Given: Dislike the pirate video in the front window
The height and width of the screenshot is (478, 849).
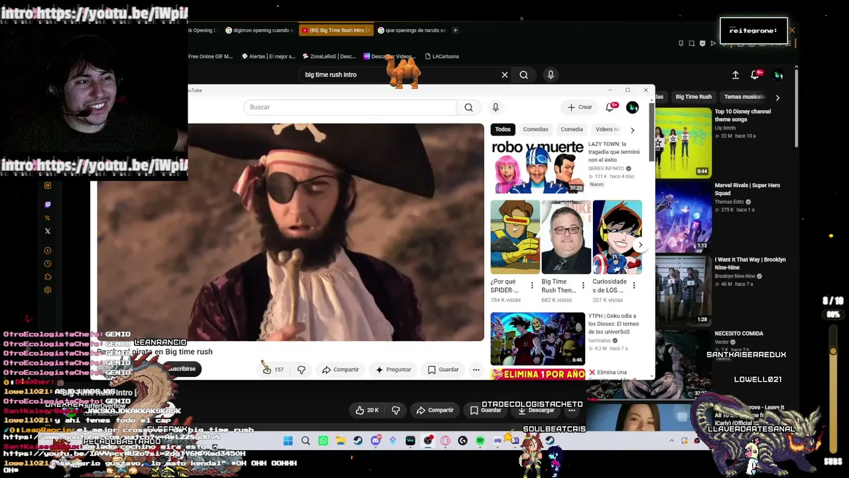Looking at the screenshot, I should coord(301,370).
